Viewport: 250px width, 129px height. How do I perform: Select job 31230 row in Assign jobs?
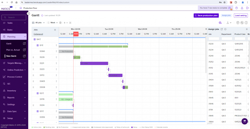228,44
